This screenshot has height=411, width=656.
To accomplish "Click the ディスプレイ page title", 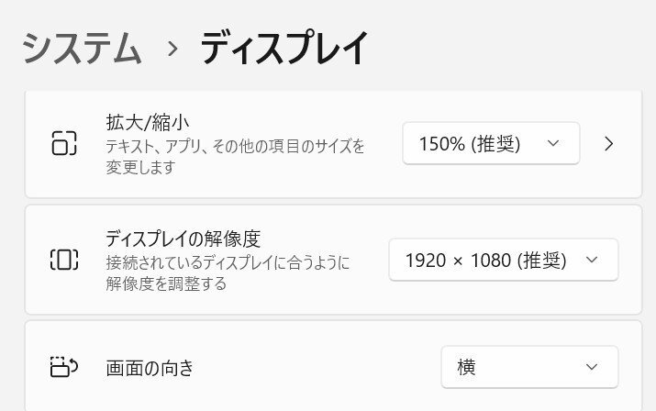I will point(284,48).
